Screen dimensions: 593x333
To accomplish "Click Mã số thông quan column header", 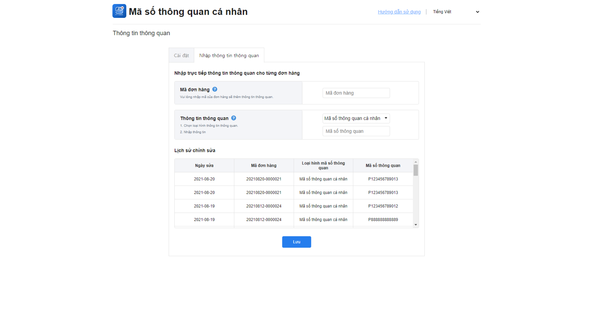I will pos(383,166).
